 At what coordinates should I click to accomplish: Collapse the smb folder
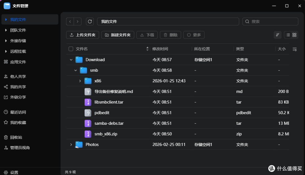tap(75, 70)
